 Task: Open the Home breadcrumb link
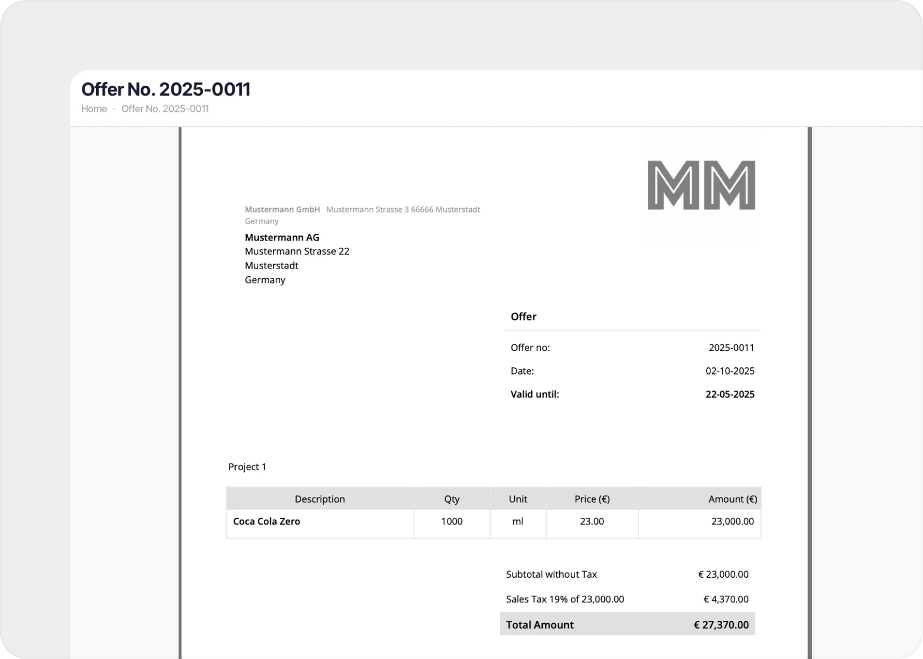pos(94,109)
